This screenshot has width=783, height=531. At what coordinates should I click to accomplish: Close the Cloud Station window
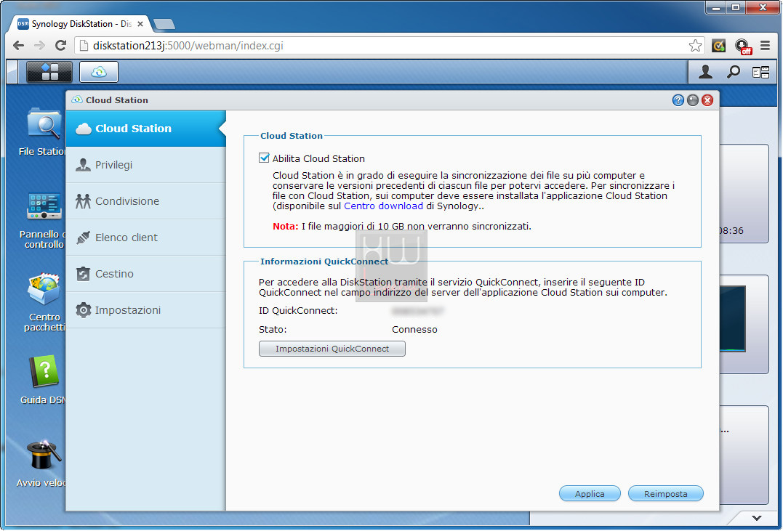click(707, 100)
